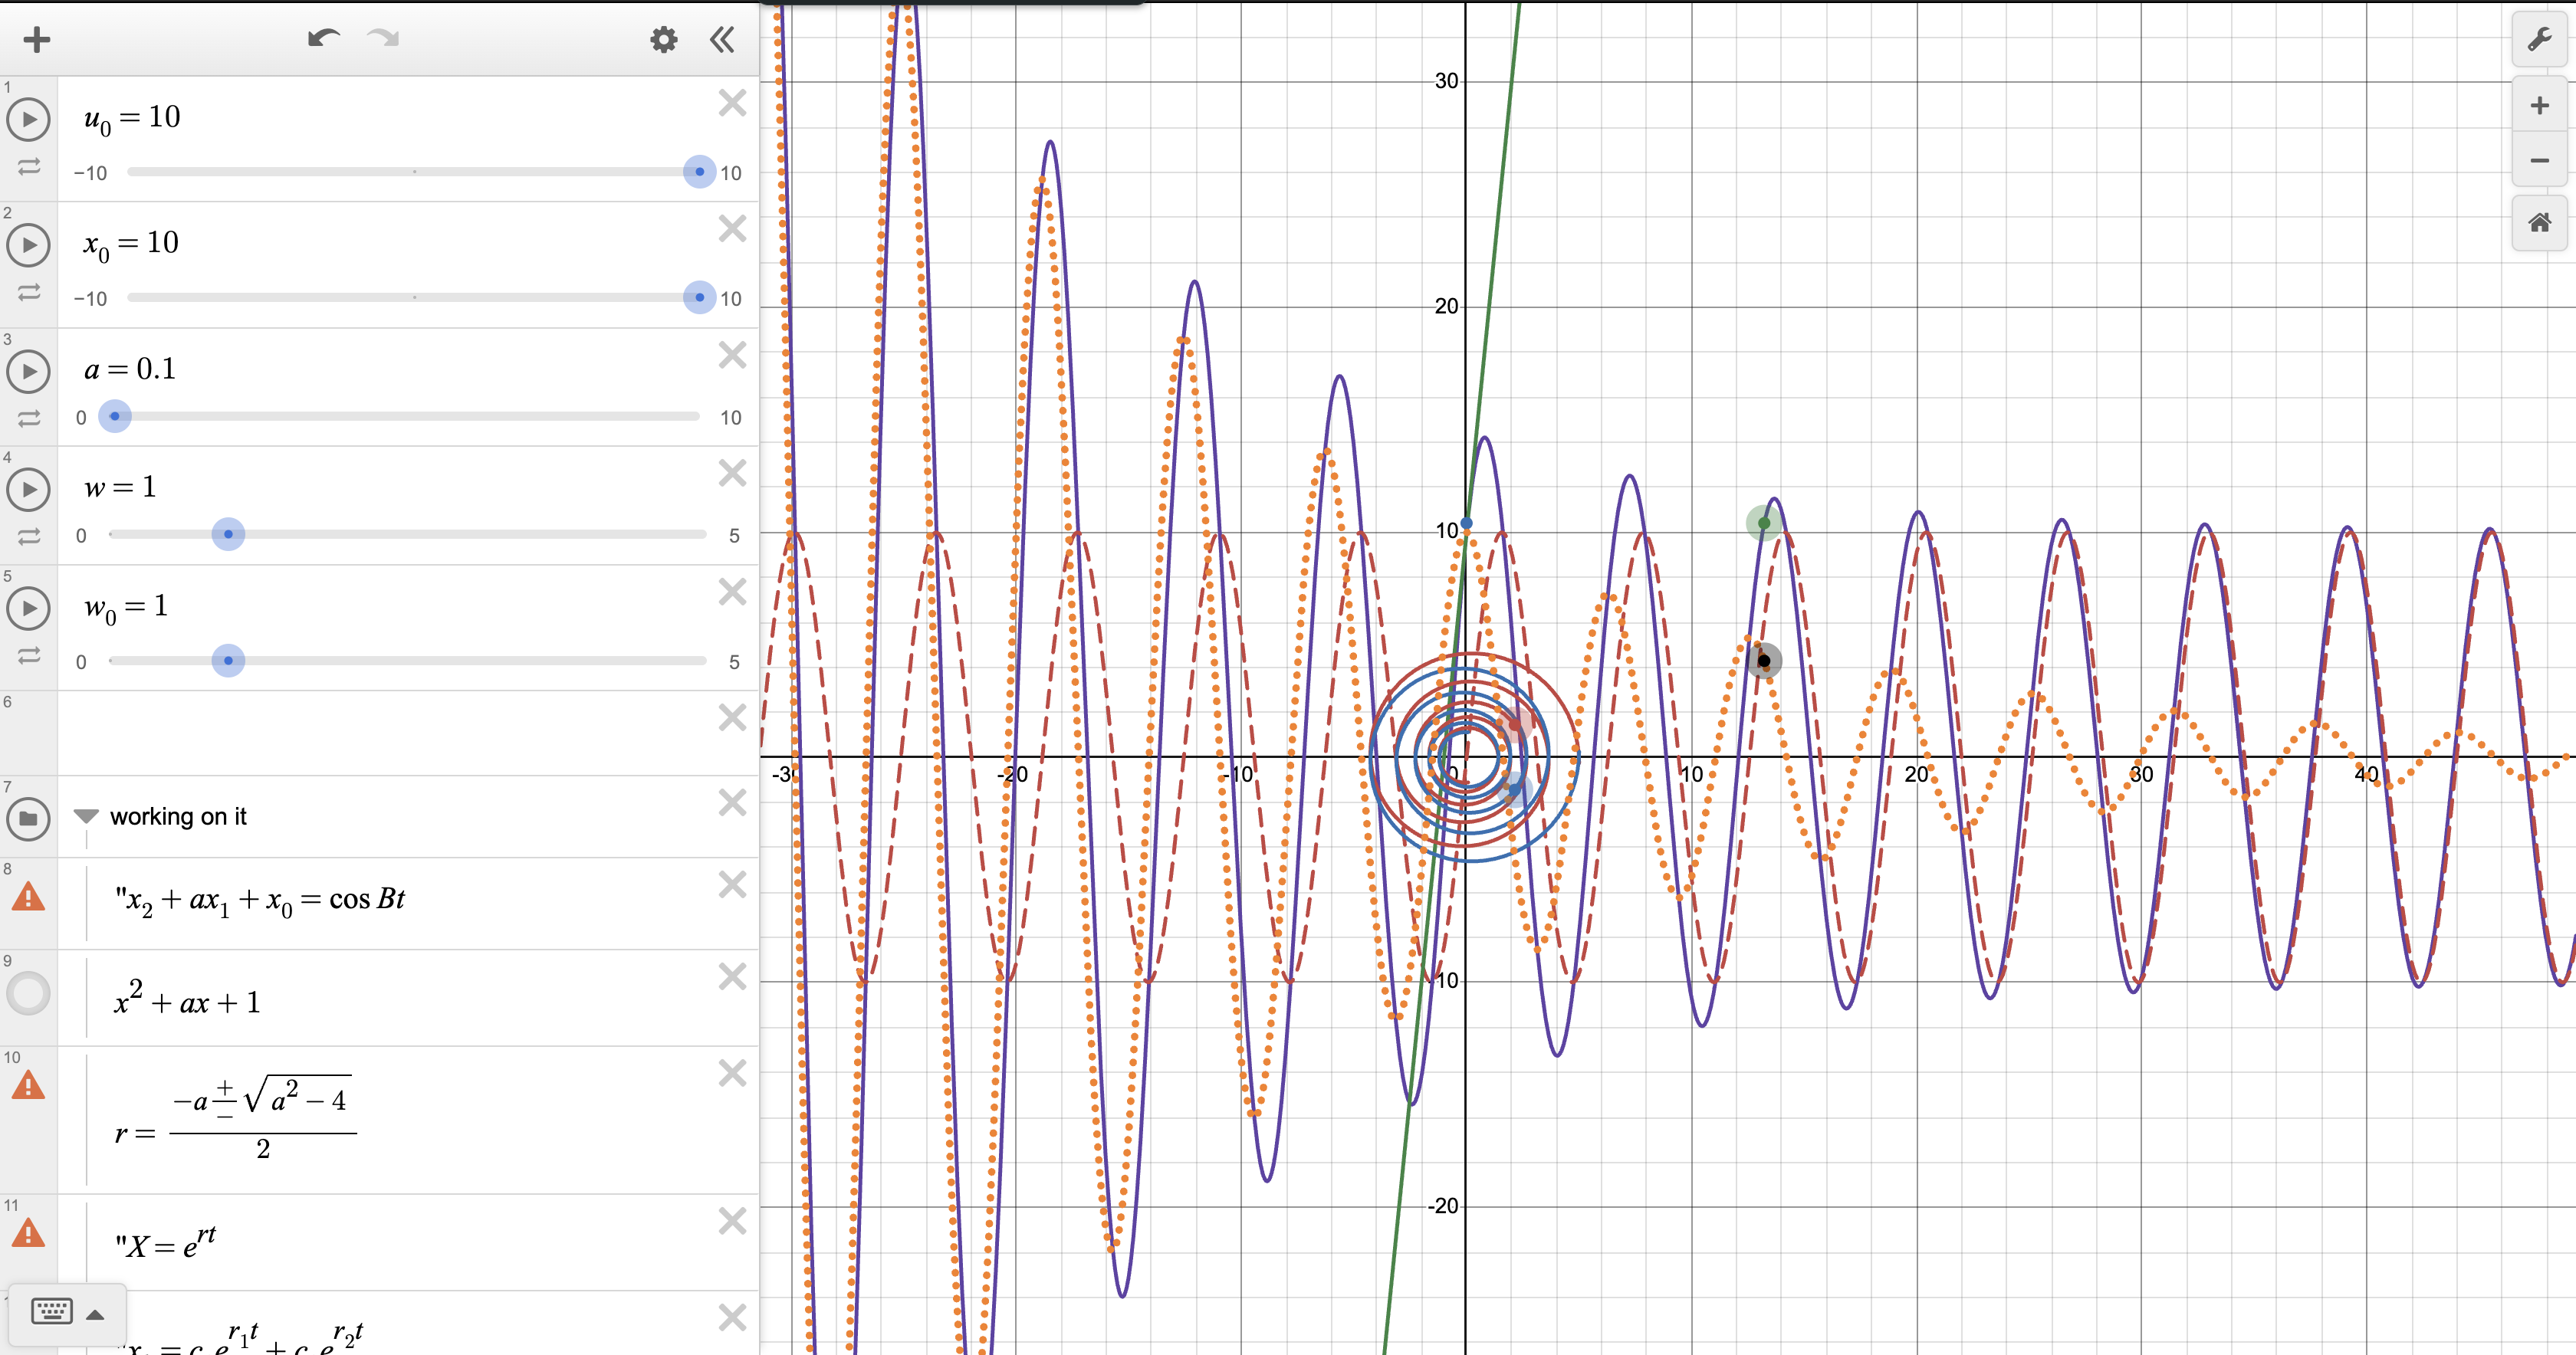Change loop mode for a slider

[x=29, y=418]
